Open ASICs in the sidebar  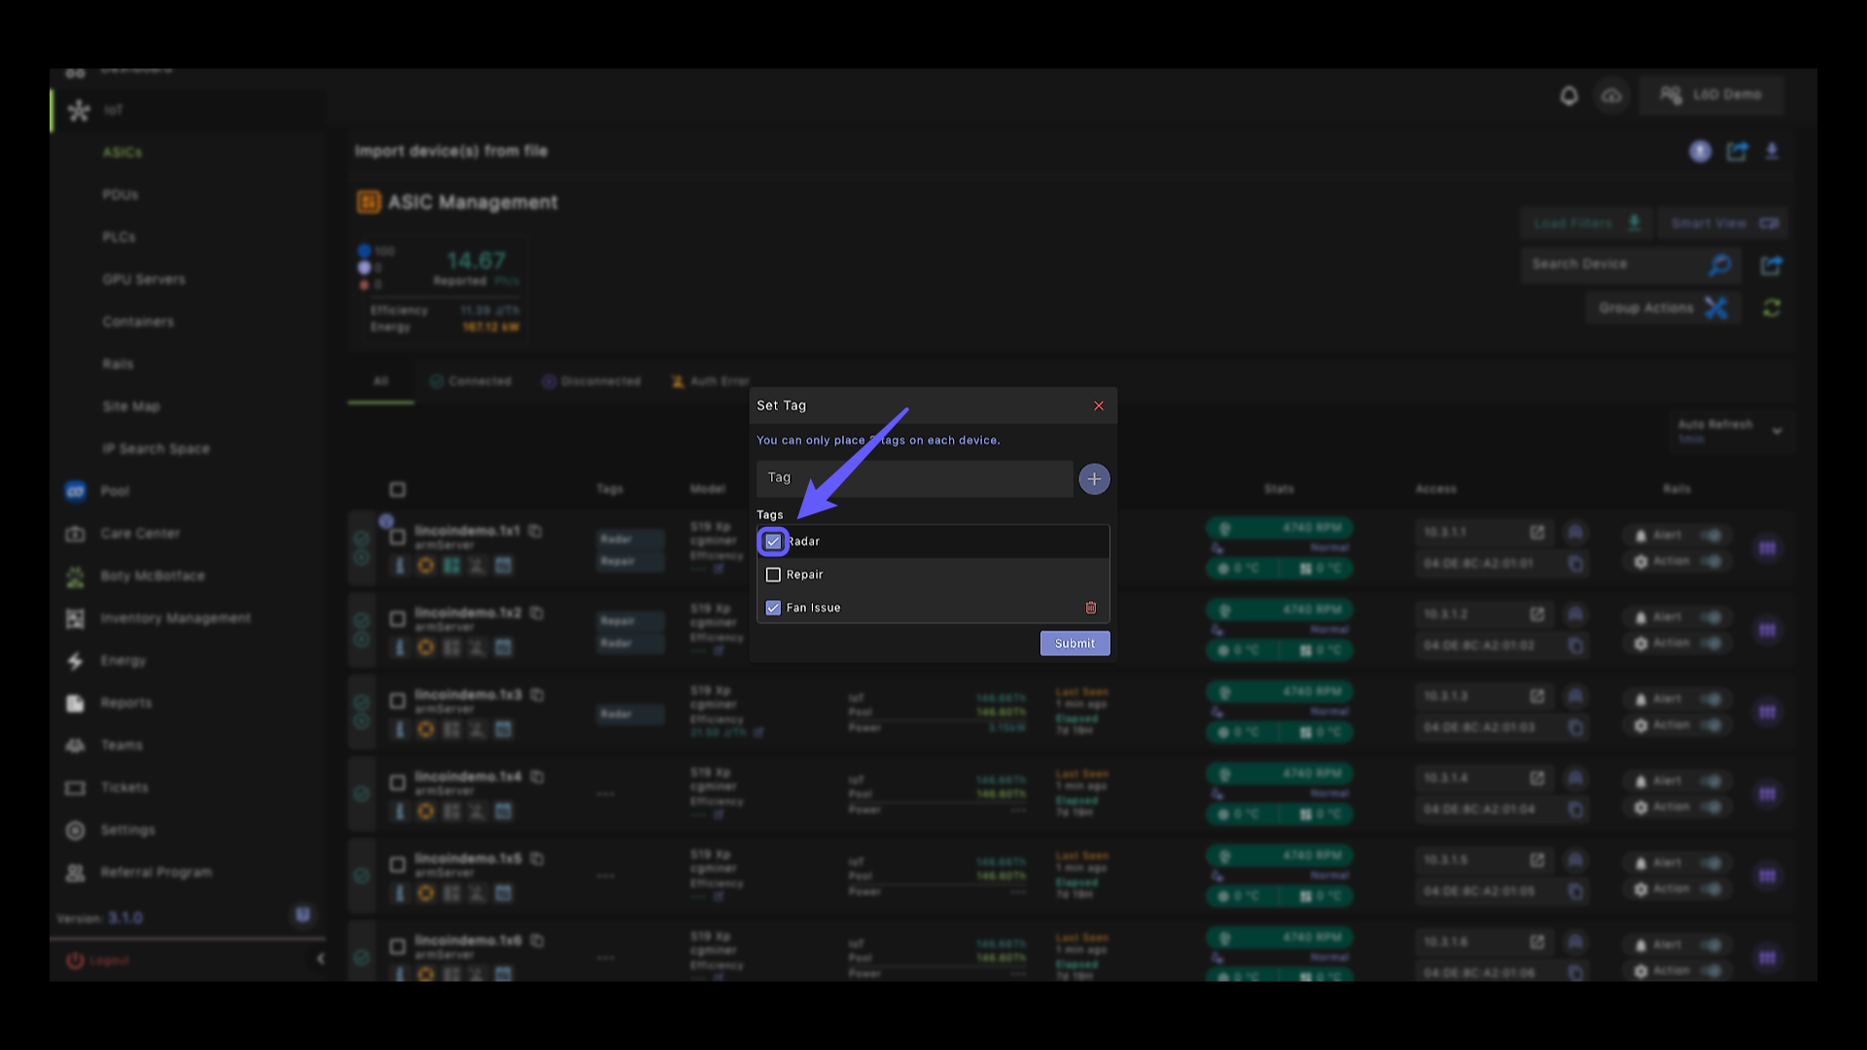123,153
